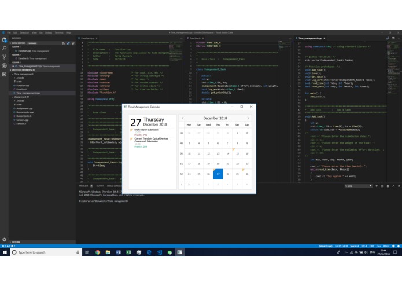Click the Windows search box
Screen dimensions: 402x286
(46, 252)
